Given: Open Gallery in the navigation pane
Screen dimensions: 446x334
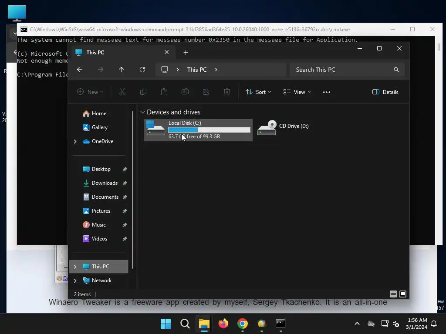Looking at the screenshot, I should coord(99,127).
